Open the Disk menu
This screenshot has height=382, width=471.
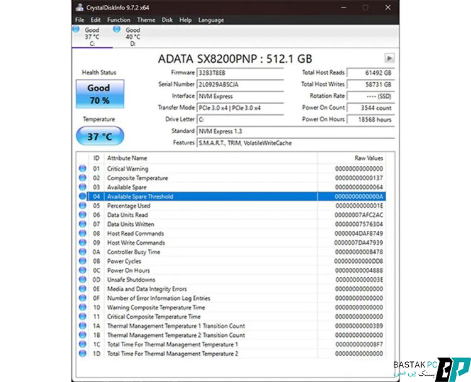coord(167,20)
